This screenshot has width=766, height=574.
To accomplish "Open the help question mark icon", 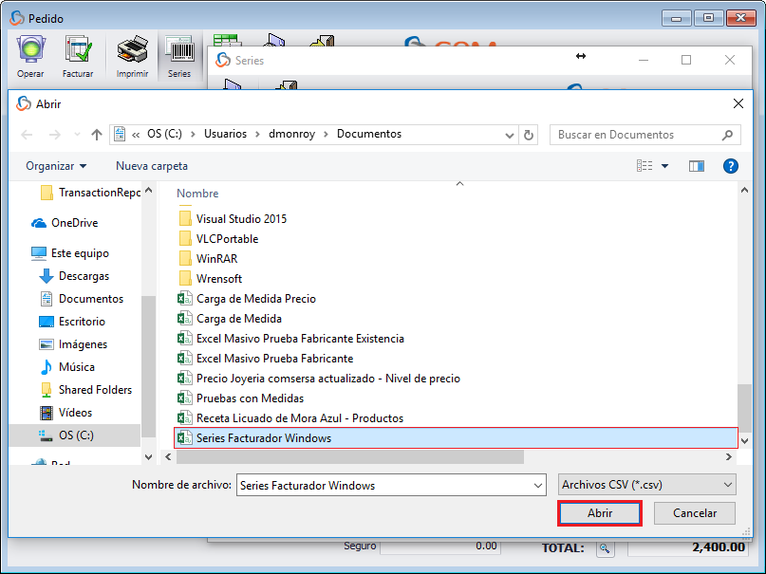I will (x=731, y=166).
